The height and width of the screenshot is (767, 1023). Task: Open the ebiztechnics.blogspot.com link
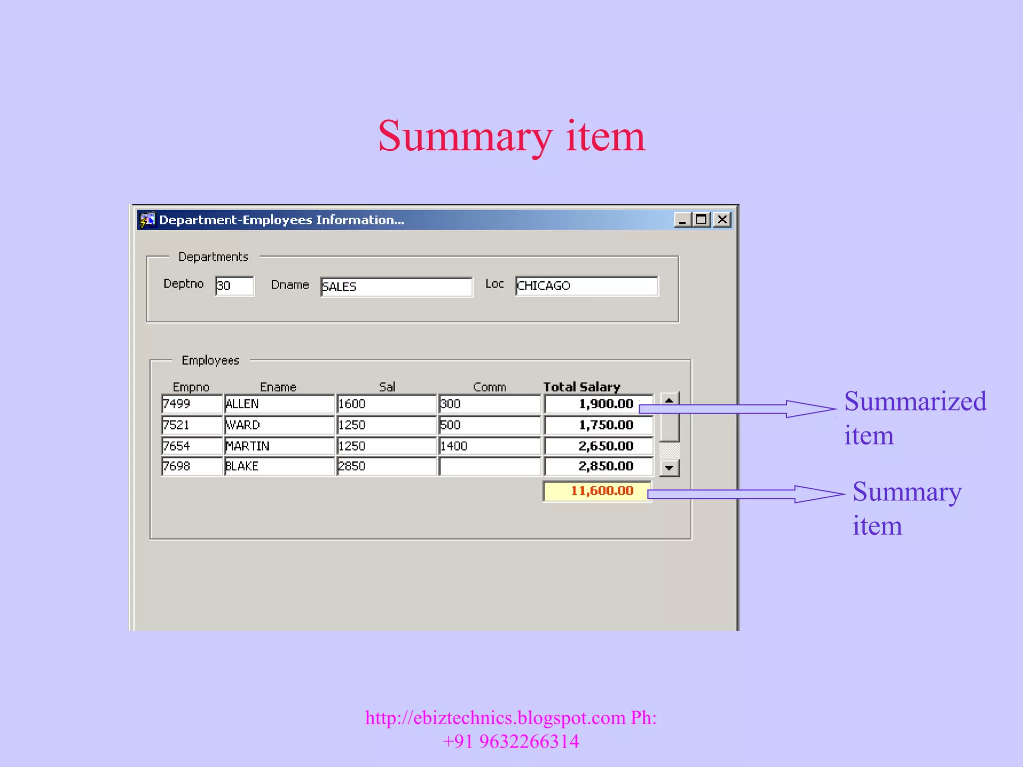tap(495, 718)
